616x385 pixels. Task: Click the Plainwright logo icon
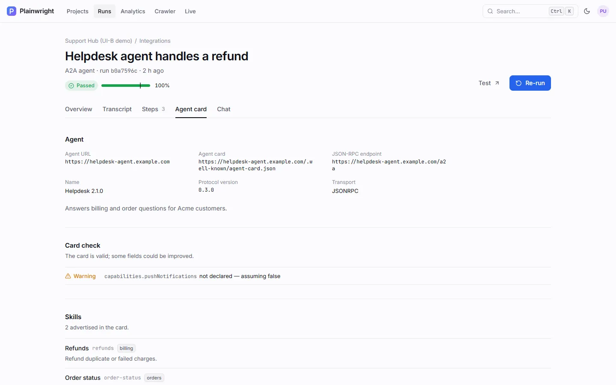click(12, 11)
